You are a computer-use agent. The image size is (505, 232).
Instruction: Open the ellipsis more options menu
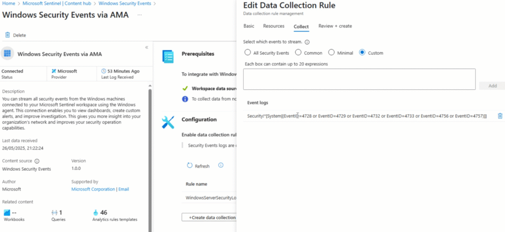[140, 15]
